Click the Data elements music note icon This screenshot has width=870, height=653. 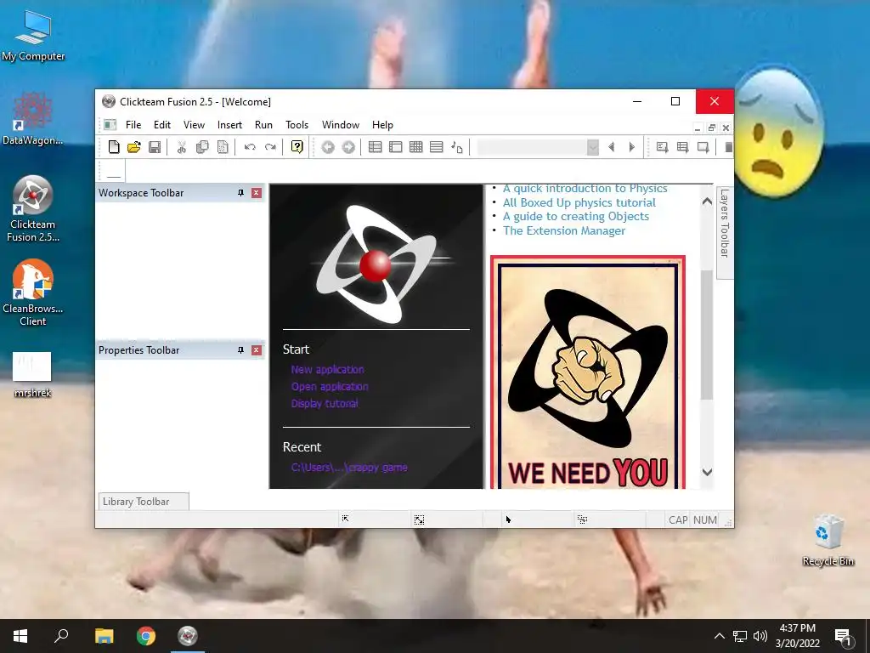tap(456, 147)
